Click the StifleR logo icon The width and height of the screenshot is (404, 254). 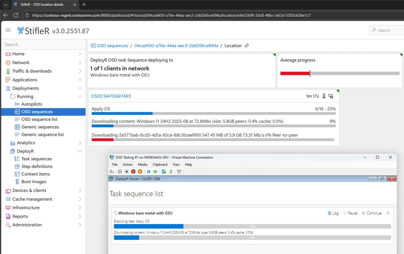[21, 31]
